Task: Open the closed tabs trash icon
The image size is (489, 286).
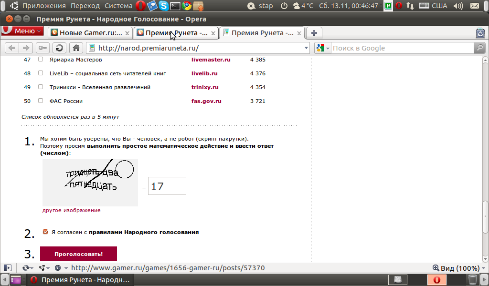Action: pos(480,33)
